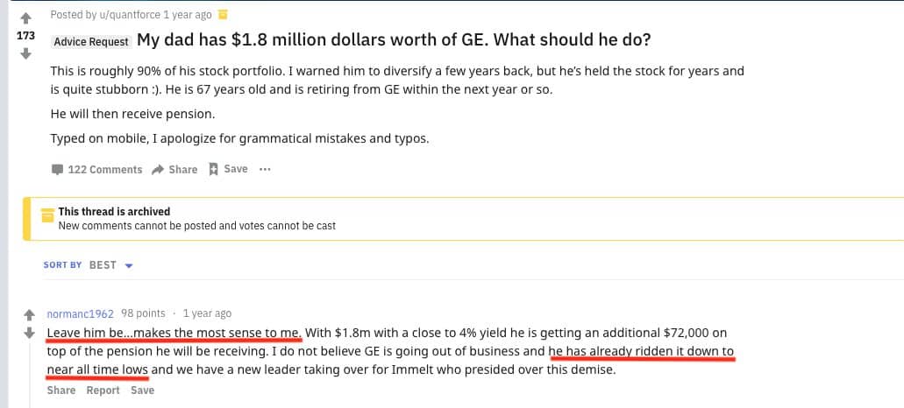Click the sort dropdown arrow chevron
Viewport: 904px width, 408px height.
pos(129,266)
